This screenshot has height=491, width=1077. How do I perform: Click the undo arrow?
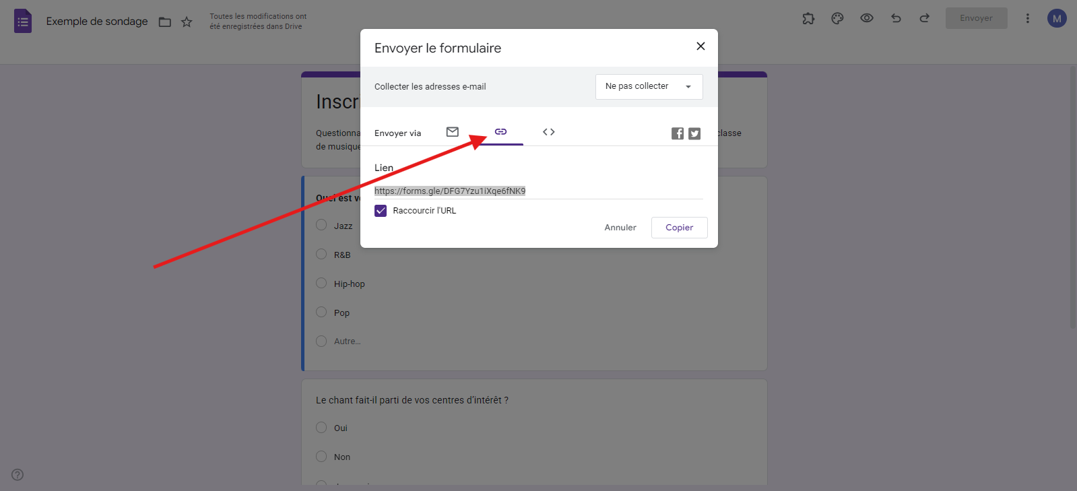pos(896,18)
